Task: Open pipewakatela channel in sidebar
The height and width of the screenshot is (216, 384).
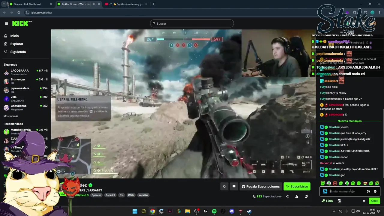Action: (x=25, y=90)
